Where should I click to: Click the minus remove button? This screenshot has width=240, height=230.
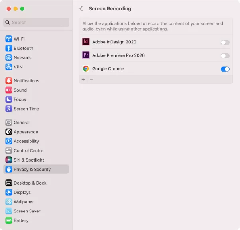coord(91,80)
